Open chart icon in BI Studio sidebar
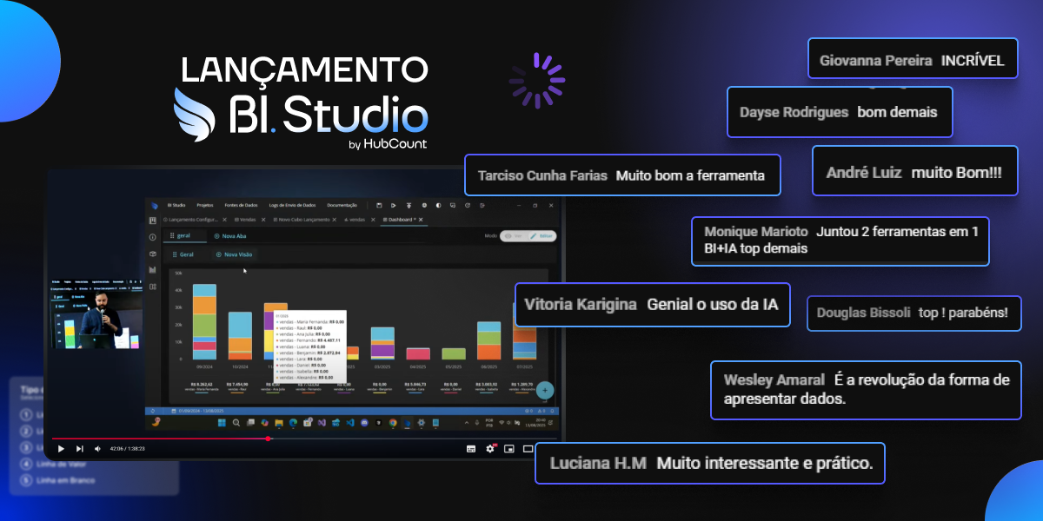The width and height of the screenshot is (1043, 521). click(x=153, y=270)
